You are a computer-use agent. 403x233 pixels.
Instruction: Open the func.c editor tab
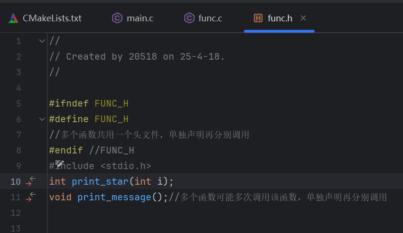[x=203, y=18]
